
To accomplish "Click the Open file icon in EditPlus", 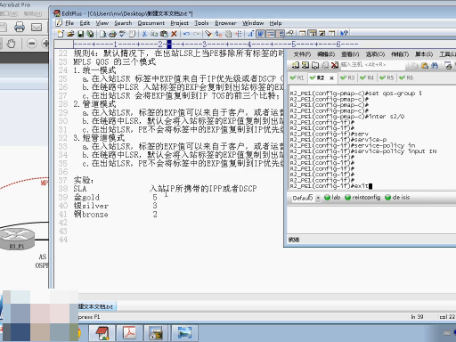I will (70, 34).
